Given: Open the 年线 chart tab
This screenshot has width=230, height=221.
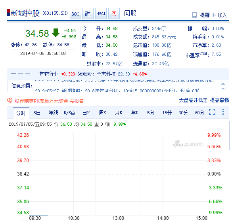Looking at the screenshot, I should tap(54, 113).
